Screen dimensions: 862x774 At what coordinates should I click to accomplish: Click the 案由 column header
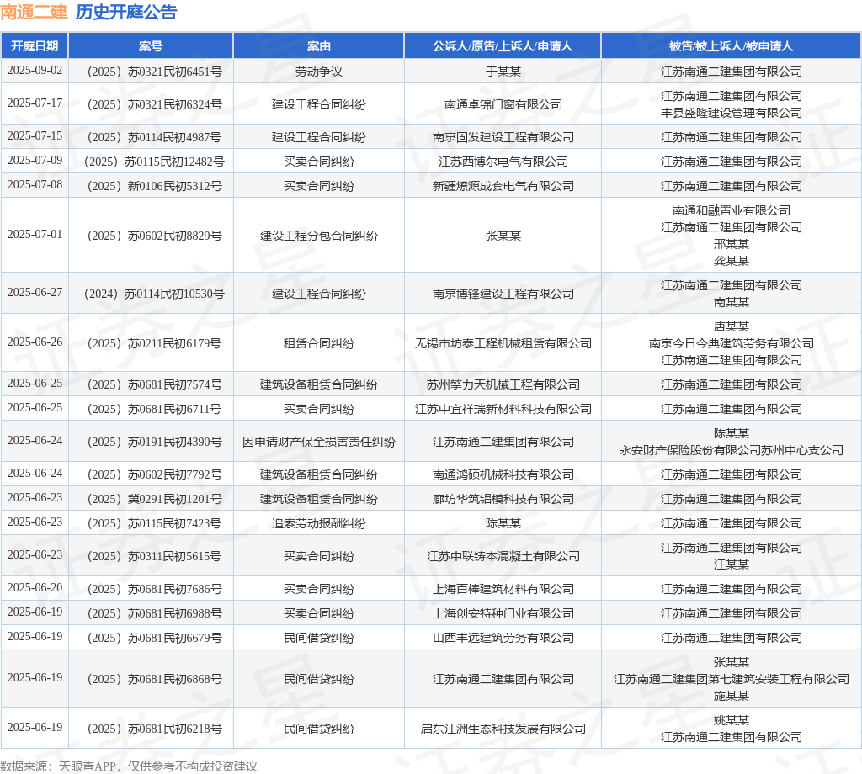[319, 46]
